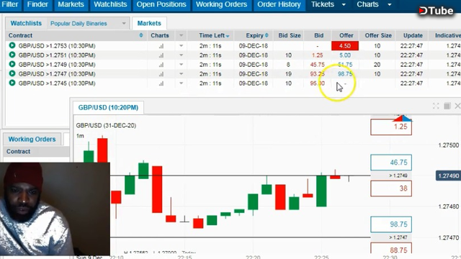
Task: Open ticket for GBP/USD >1.2747 contract
Action: coord(12,73)
